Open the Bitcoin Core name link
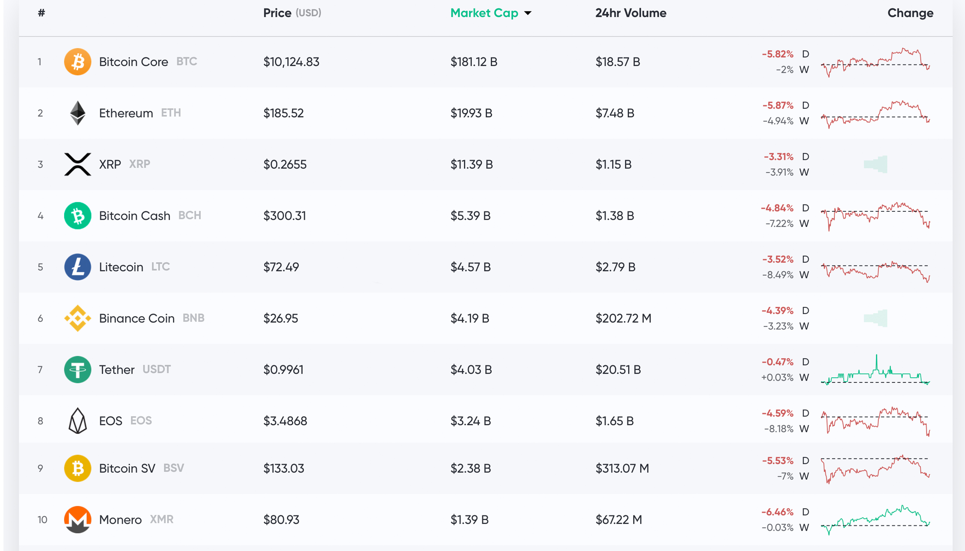Screen dimensions: 965x551 tap(133, 62)
